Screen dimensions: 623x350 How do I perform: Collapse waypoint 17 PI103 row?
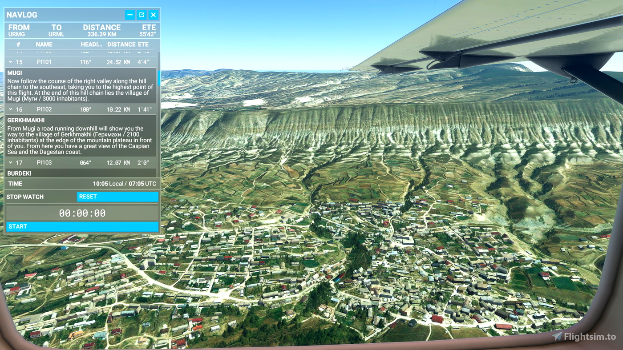[10, 163]
